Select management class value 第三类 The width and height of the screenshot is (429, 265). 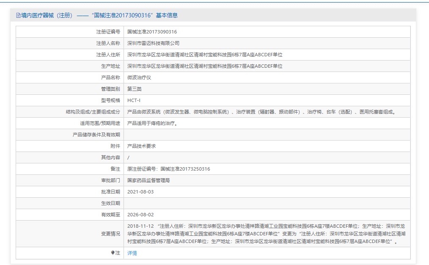click(135, 89)
